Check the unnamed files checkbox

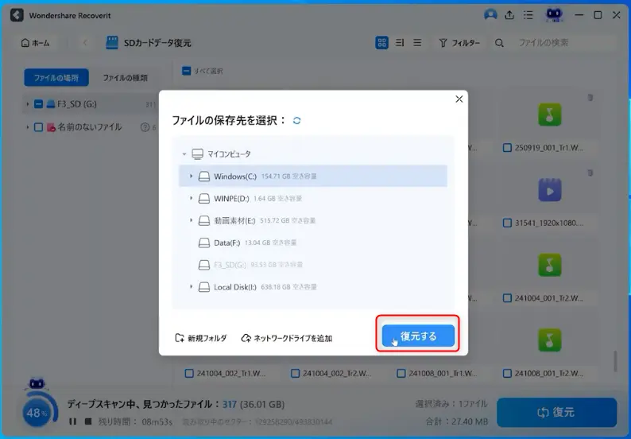(x=38, y=127)
